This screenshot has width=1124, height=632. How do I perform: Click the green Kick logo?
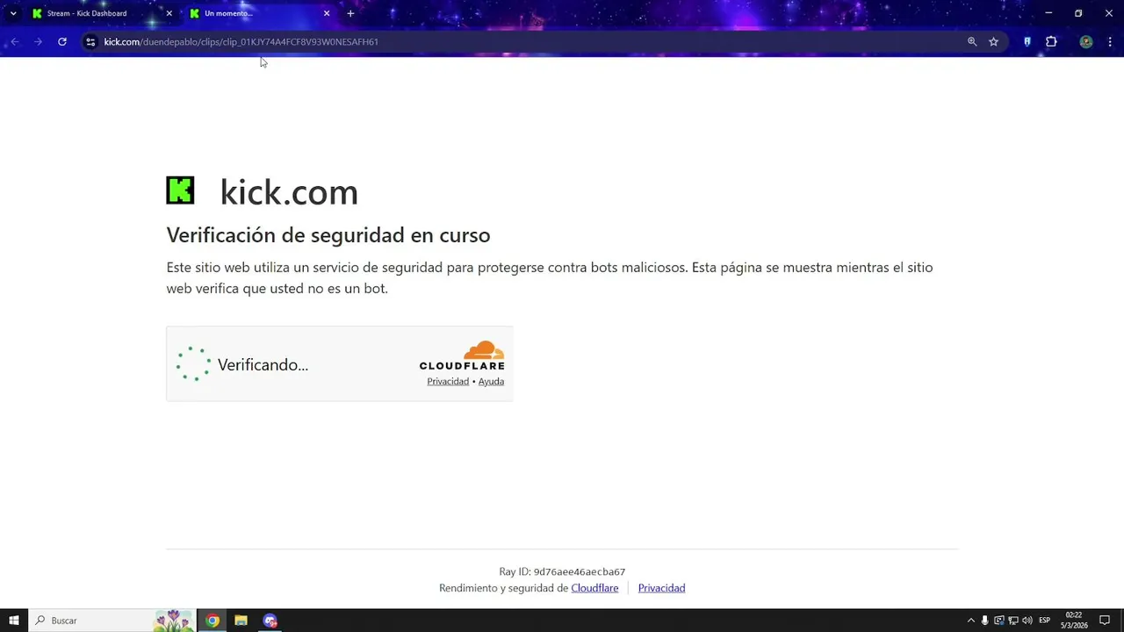pos(180,190)
